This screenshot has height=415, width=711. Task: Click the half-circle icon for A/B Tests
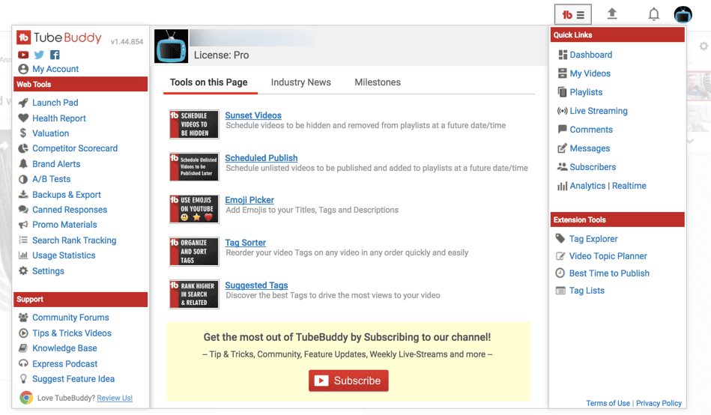point(23,179)
